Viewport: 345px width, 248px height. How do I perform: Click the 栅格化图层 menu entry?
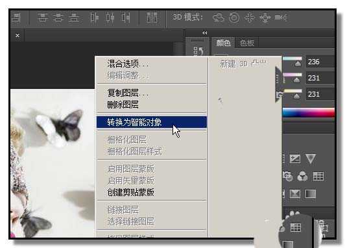[x=152, y=140]
